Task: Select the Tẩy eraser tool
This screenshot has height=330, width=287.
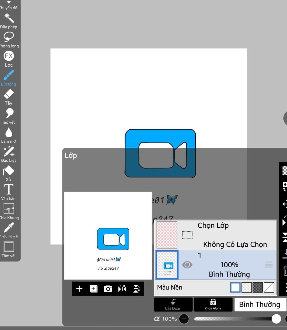Action: pyautogui.click(x=9, y=97)
